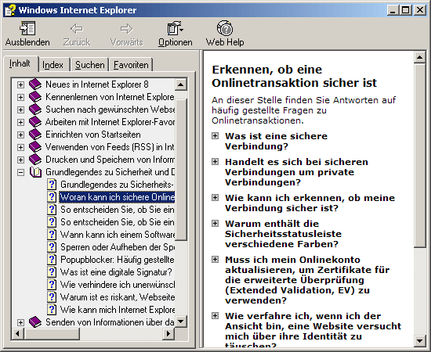This screenshot has width=431, height=352.
Task: Expand plus box beside Warum enthält die Sicherheitsstatusleiste
Action: (x=215, y=224)
